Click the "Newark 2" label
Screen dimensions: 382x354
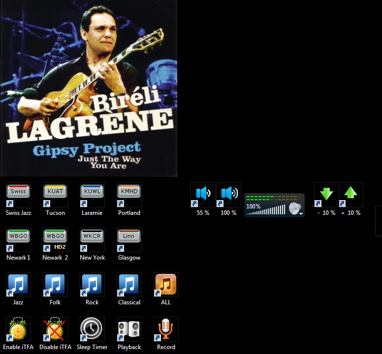[x=55, y=258]
